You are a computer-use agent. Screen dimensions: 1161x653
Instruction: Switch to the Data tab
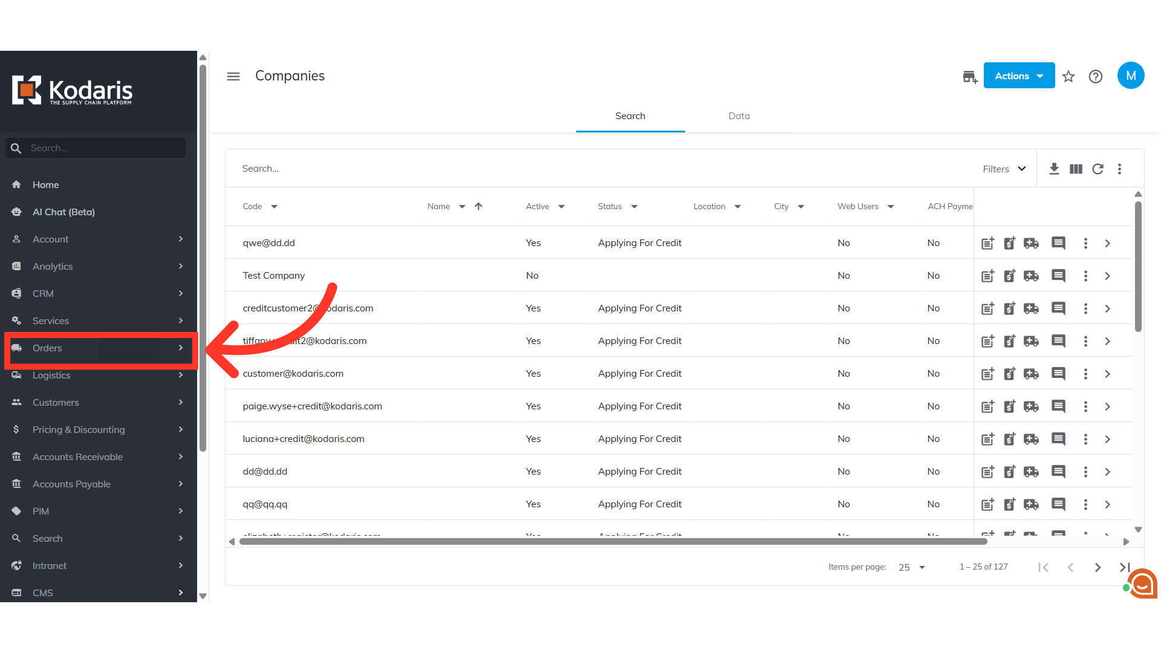(x=739, y=116)
